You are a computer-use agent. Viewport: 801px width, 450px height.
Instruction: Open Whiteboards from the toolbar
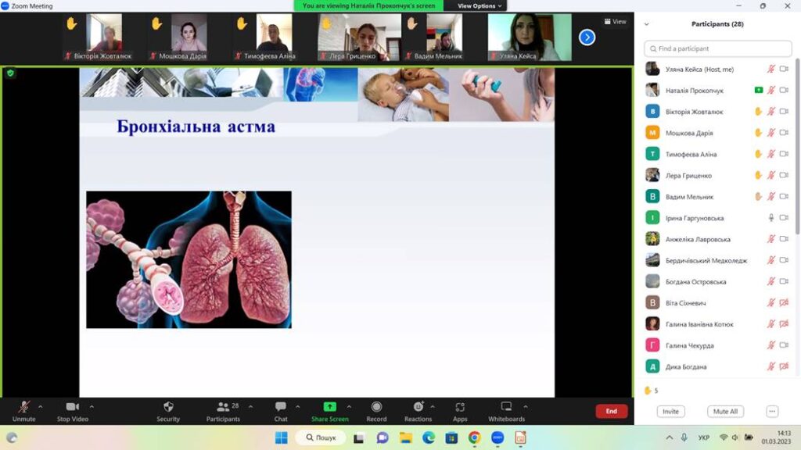506,407
